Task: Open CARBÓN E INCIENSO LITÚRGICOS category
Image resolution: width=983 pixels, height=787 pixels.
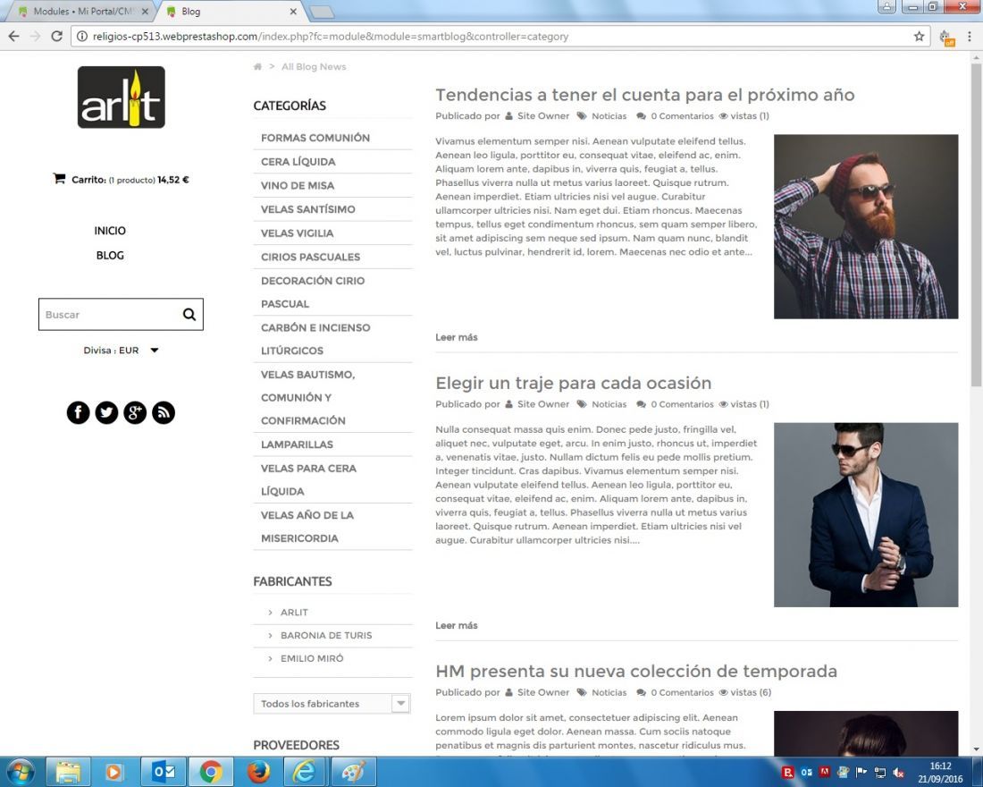Action: [x=315, y=339]
